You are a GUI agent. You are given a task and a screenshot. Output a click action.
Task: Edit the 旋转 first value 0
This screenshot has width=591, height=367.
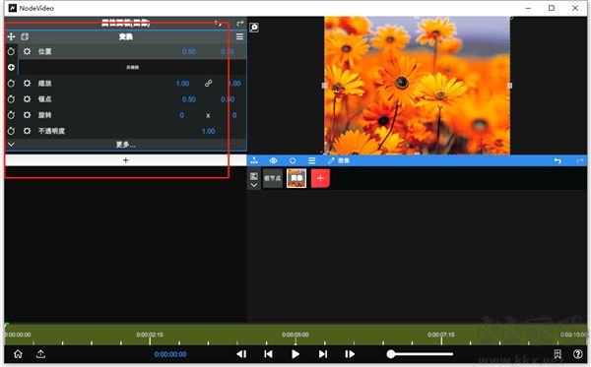[x=182, y=115]
